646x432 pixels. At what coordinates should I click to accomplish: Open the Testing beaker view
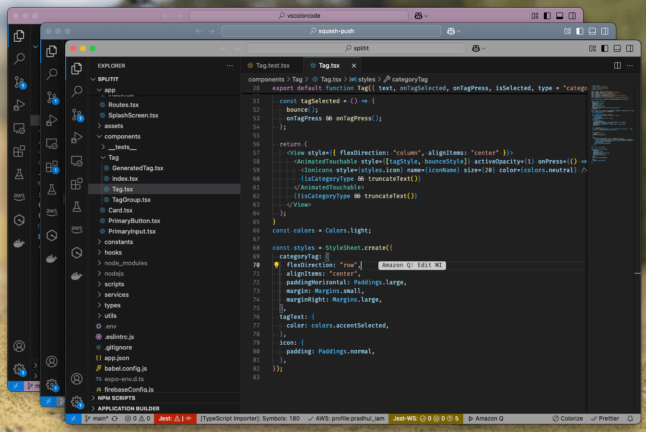77,205
